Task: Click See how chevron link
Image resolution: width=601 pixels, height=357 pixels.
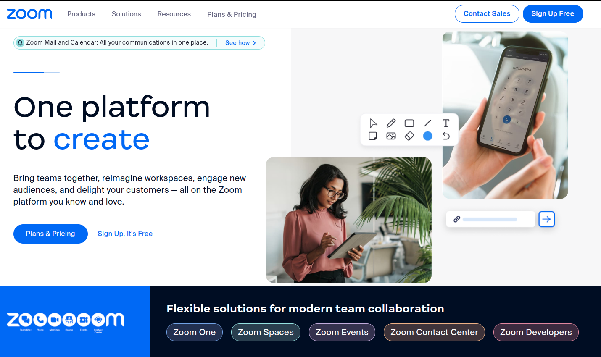Action: pyautogui.click(x=241, y=43)
